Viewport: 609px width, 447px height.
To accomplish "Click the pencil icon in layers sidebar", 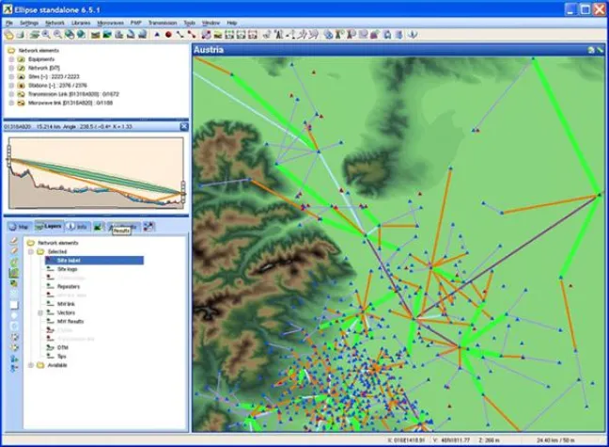I will tap(14, 240).
